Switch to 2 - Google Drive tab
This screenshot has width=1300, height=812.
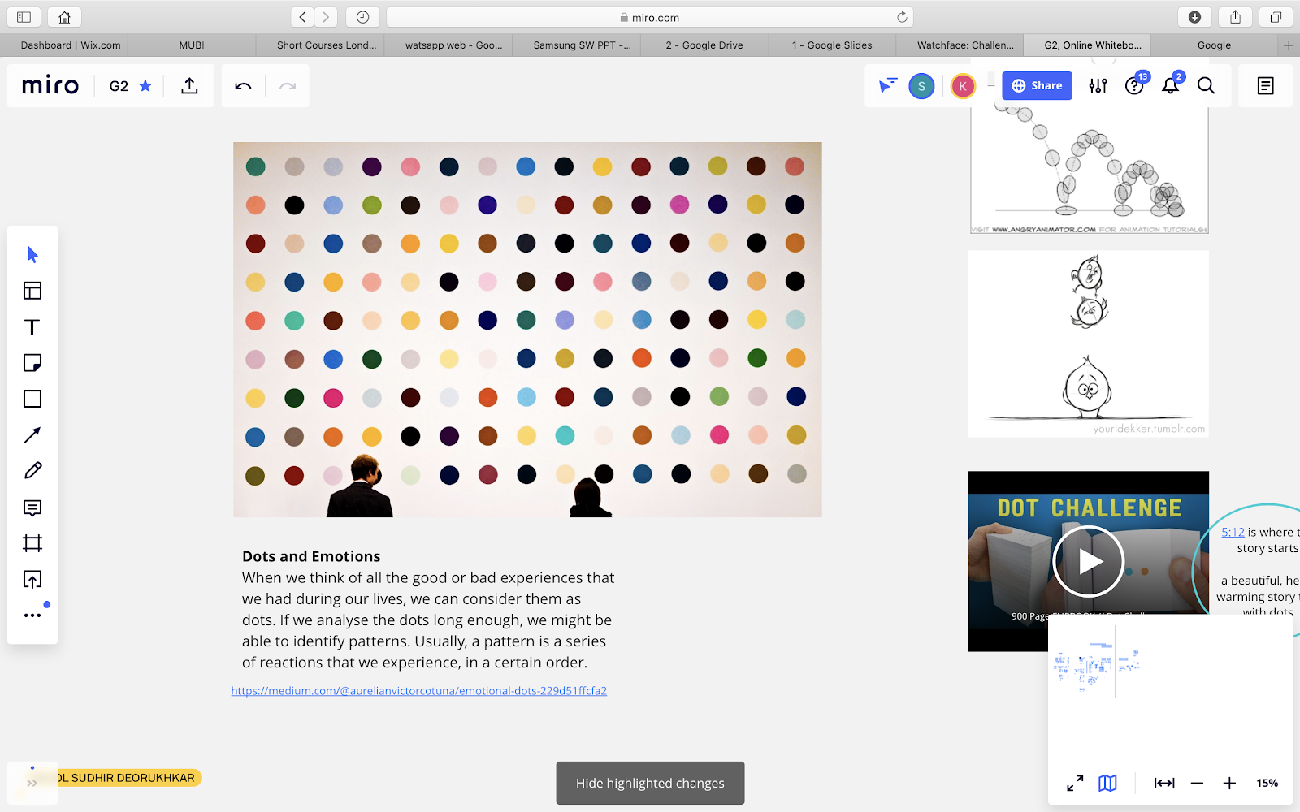[x=704, y=45]
